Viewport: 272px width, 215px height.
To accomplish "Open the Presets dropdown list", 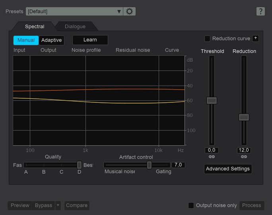I will tap(74, 12).
